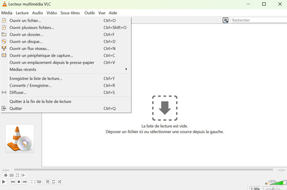Toggle fullscreen with the fullscreen icon
This screenshot has height=190, width=287.
tap(33, 182)
